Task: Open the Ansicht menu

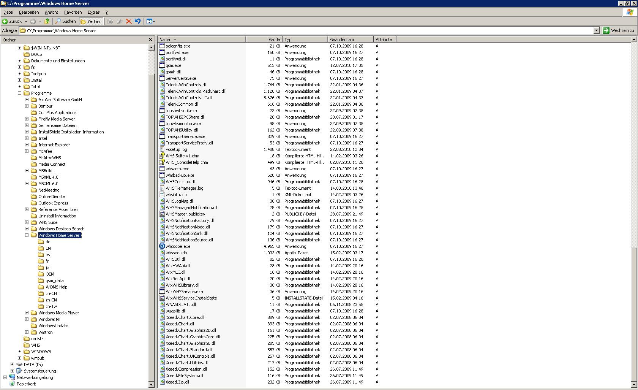Action: click(x=52, y=12)
